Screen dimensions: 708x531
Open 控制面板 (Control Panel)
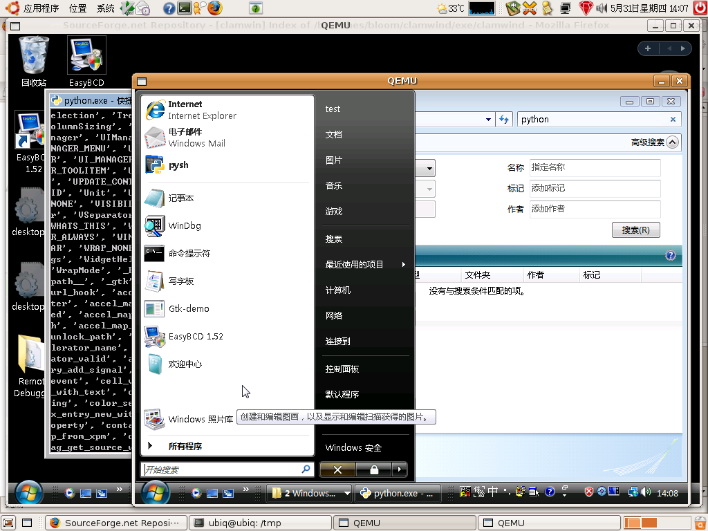point(365,369)
